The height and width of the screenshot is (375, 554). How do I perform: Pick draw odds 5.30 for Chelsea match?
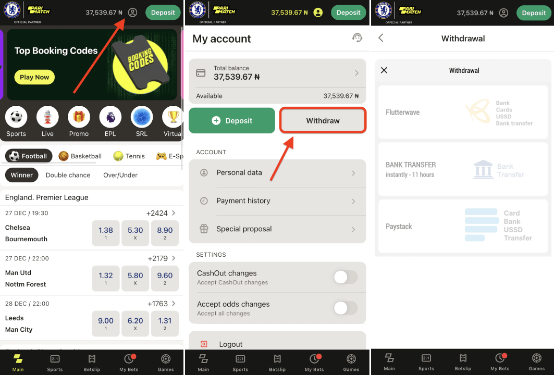tap(136, 233)
